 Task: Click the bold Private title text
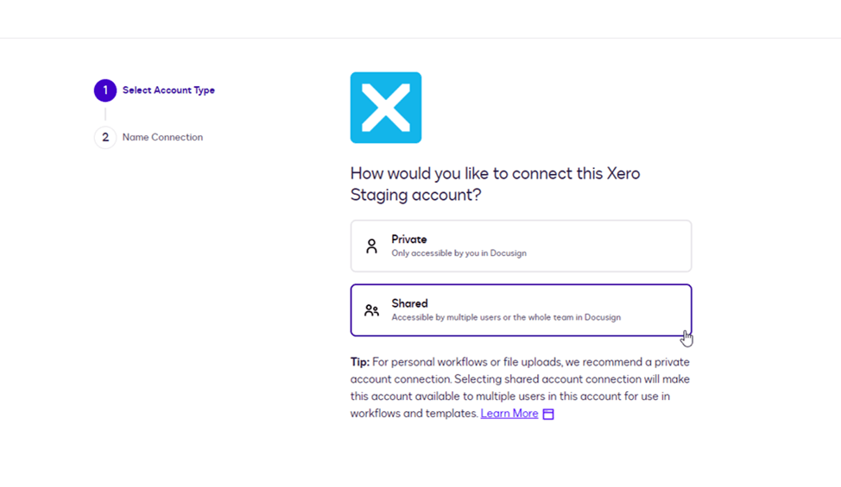pos(409,240)
